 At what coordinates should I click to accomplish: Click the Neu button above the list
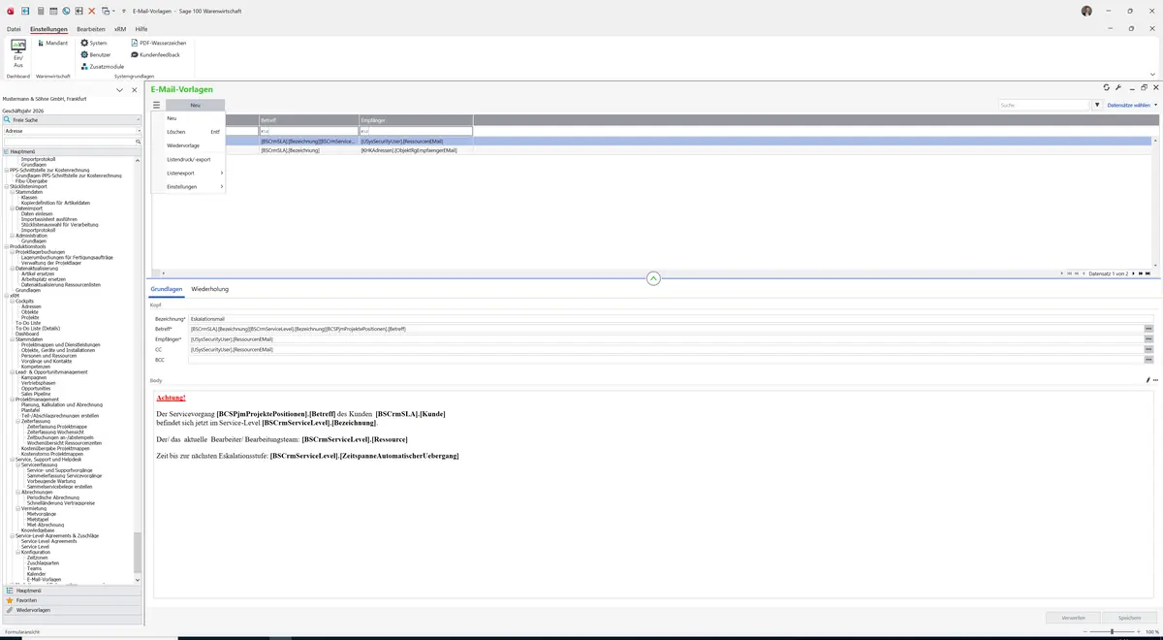click(x=195, y=105)
